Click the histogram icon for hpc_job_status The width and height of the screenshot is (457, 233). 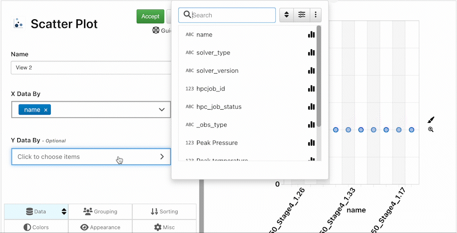(311, 107)
